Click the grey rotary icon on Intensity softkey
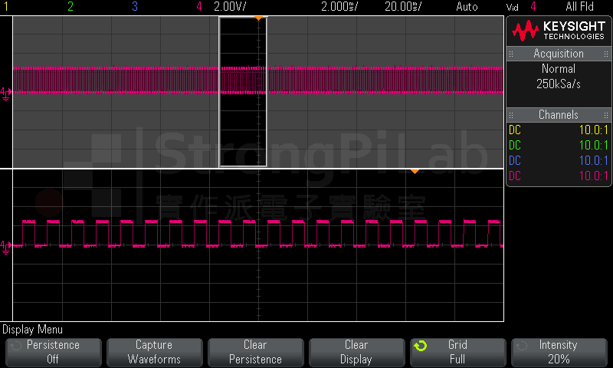This screenshot has height=368, width=613. point(522,346)
